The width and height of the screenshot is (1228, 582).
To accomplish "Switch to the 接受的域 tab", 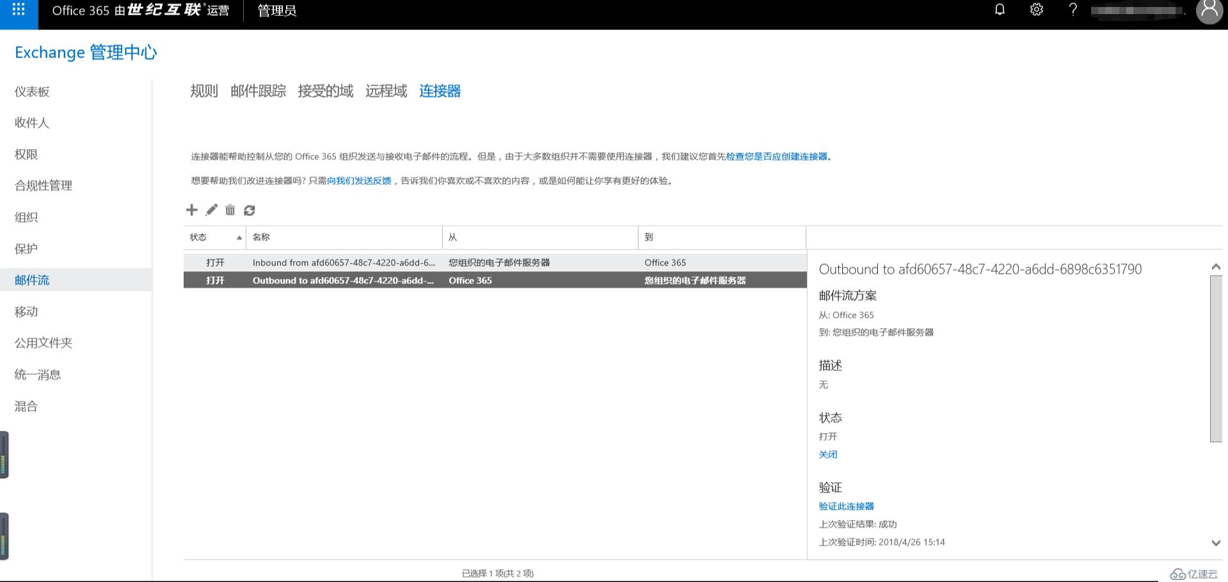I will pos(325,91).
